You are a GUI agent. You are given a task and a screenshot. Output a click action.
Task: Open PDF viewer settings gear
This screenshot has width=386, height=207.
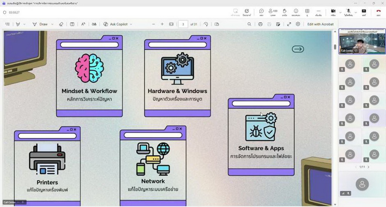(x=298, y=24)
